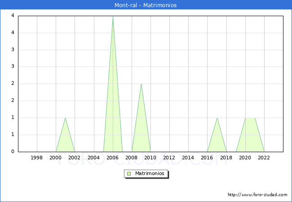Click the 2012 x-axis label
The height and width of the screenshot is (202, 292).
(x=169, y=158)
